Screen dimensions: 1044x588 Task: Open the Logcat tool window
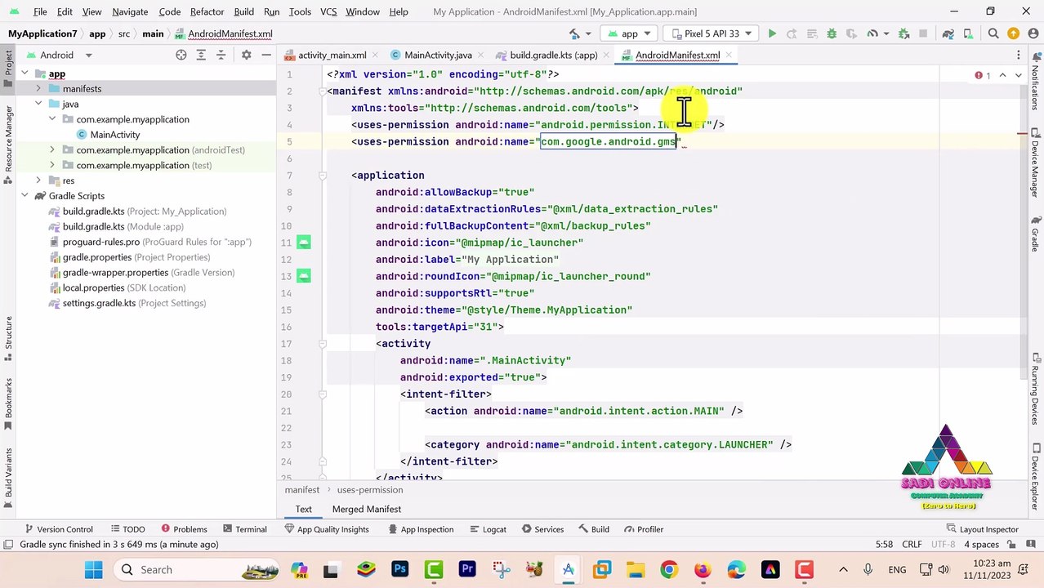point(488,529)
